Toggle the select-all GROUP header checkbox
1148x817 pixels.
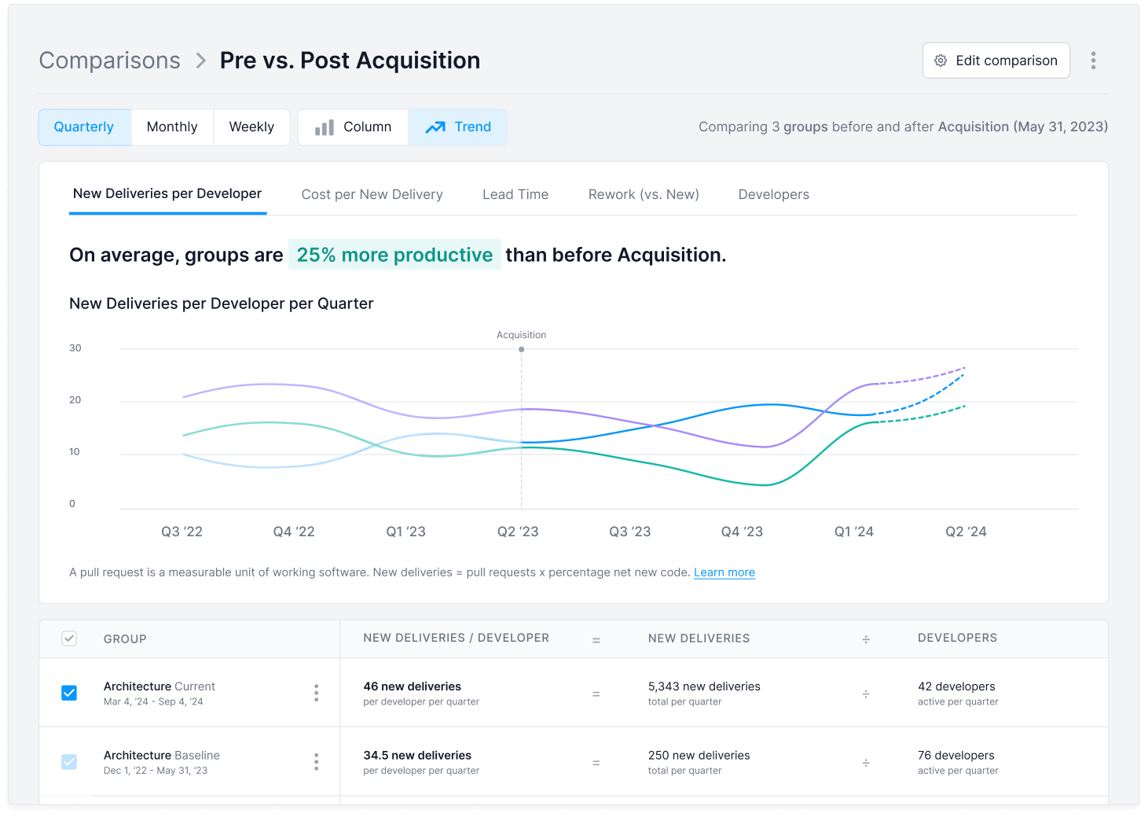click(69, 639)
